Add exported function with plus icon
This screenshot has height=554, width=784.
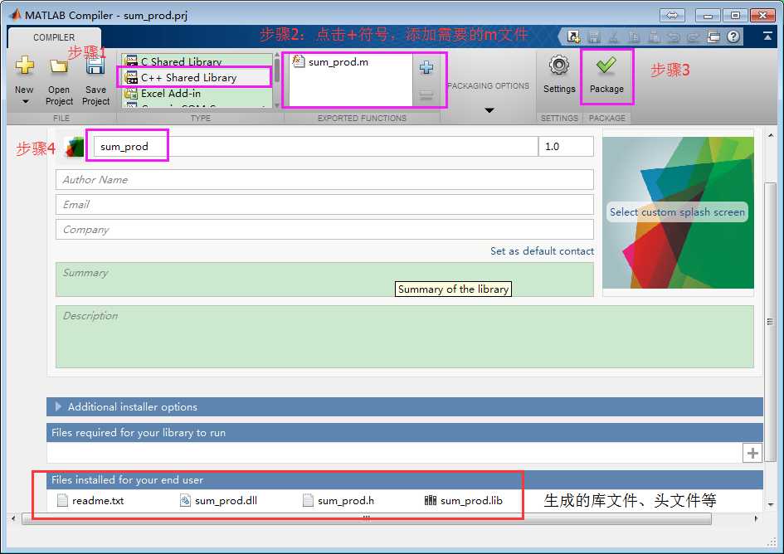pyautogui.click(x=426, y=67)
